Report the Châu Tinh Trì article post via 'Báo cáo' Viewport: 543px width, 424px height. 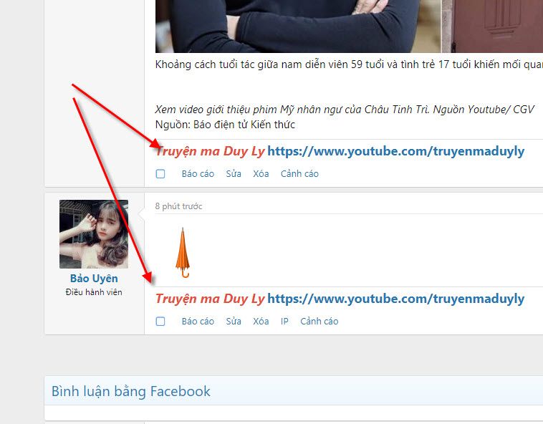[x=198, y=174]
